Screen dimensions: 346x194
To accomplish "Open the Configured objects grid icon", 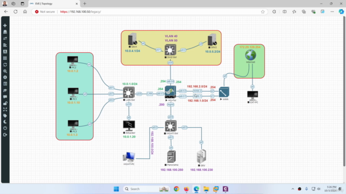I will click(5, 58).
